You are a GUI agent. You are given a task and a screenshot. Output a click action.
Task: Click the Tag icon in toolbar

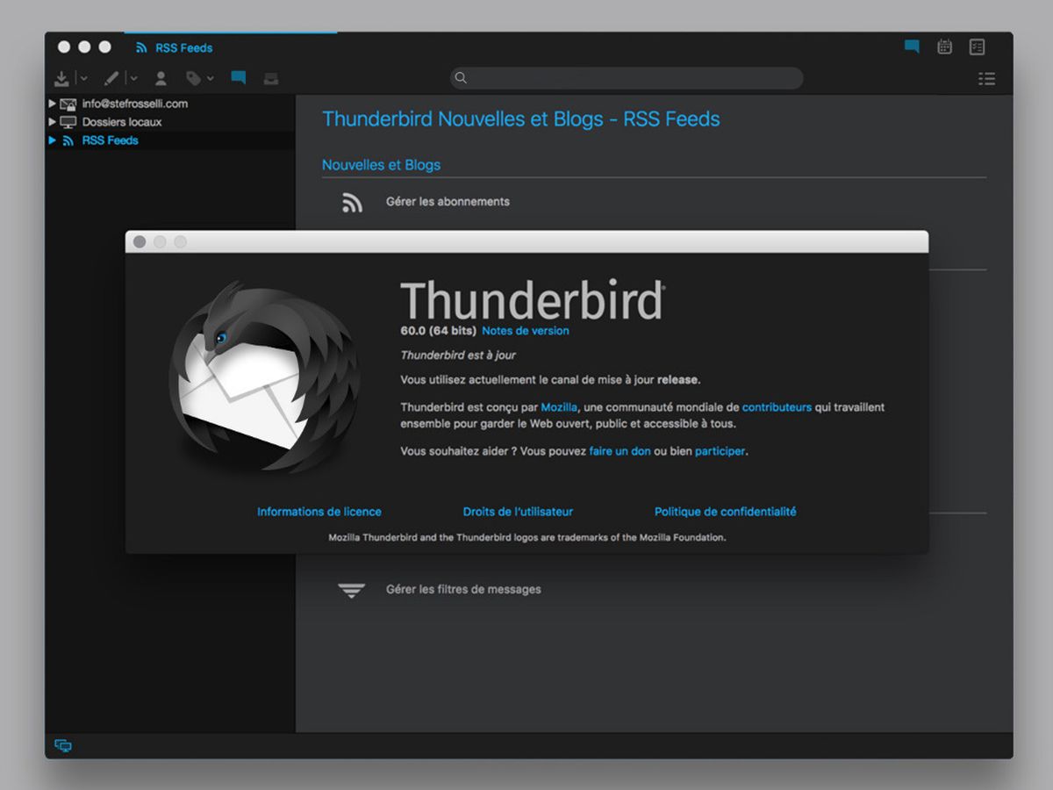pyautogui.click(x=193, y=79)
